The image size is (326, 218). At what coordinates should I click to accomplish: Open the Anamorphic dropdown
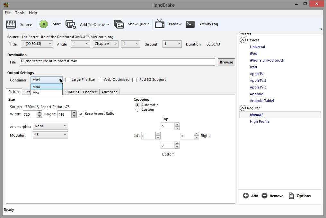[x=50, y=126]
